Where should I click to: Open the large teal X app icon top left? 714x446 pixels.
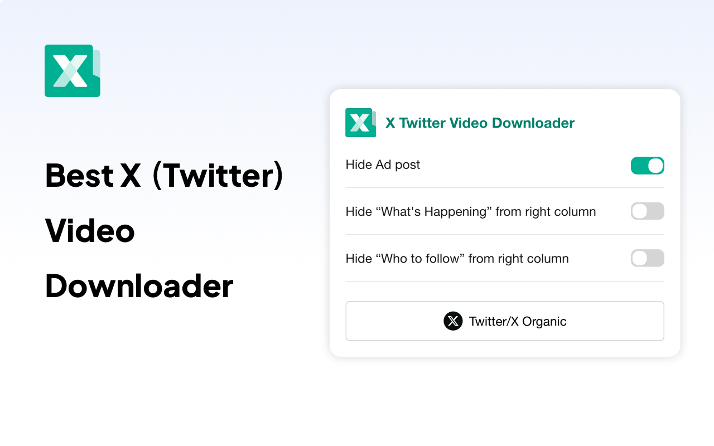pos(72,71)
